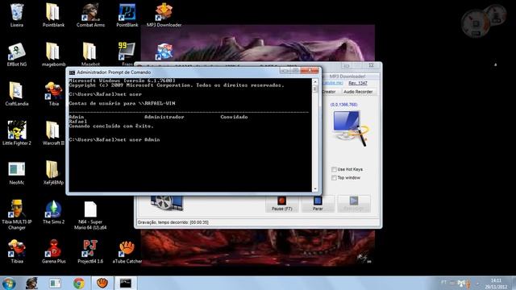The height and width of the screenshot is (290, 516).
Task: Open the N64 Super Mario 64 file
Action: (x=90, y=215)
